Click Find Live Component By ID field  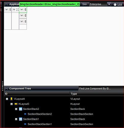pos(101,89)
